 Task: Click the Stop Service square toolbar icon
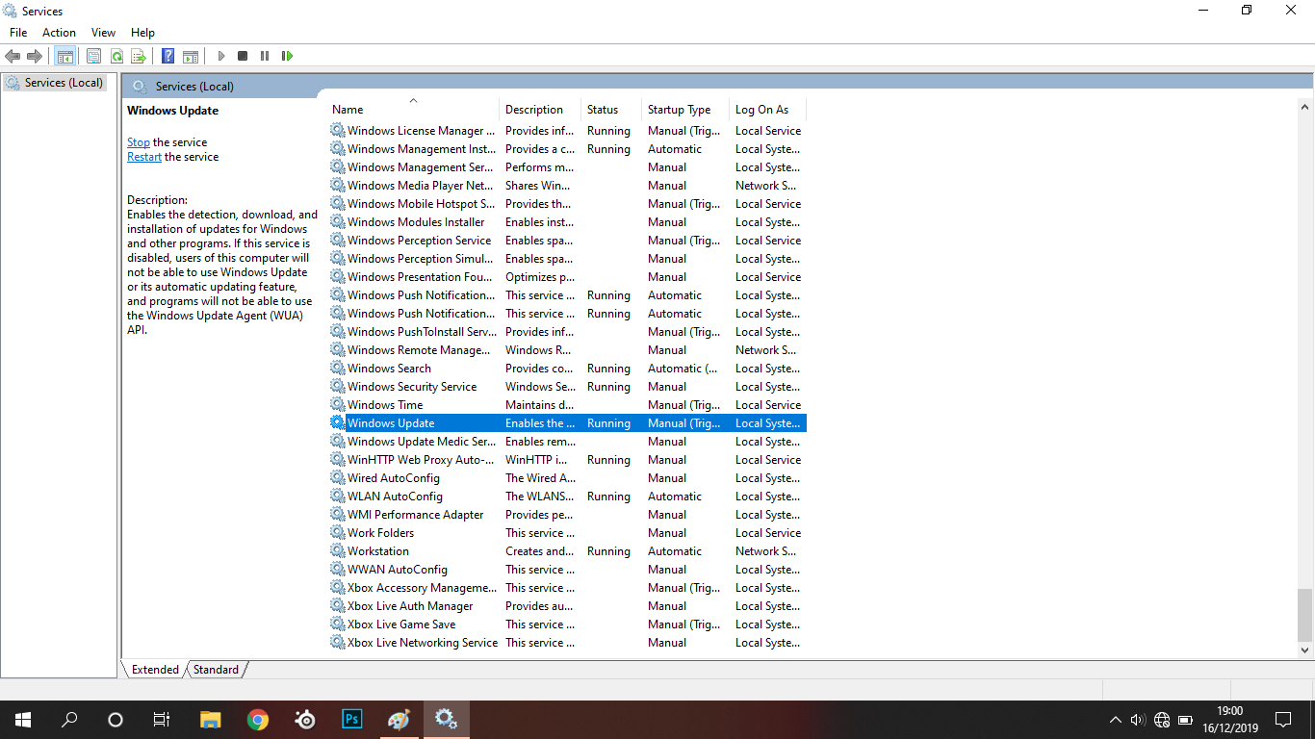coord(243,56)
